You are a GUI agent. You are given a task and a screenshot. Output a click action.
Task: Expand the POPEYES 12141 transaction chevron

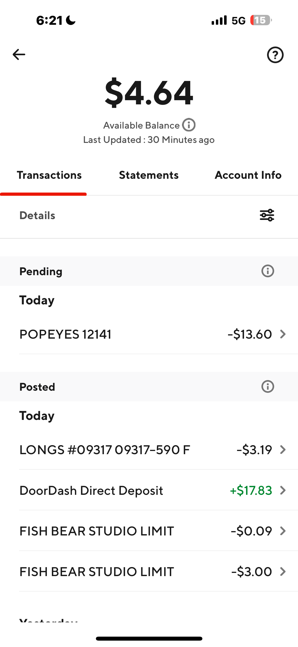(x=283, y=334)
